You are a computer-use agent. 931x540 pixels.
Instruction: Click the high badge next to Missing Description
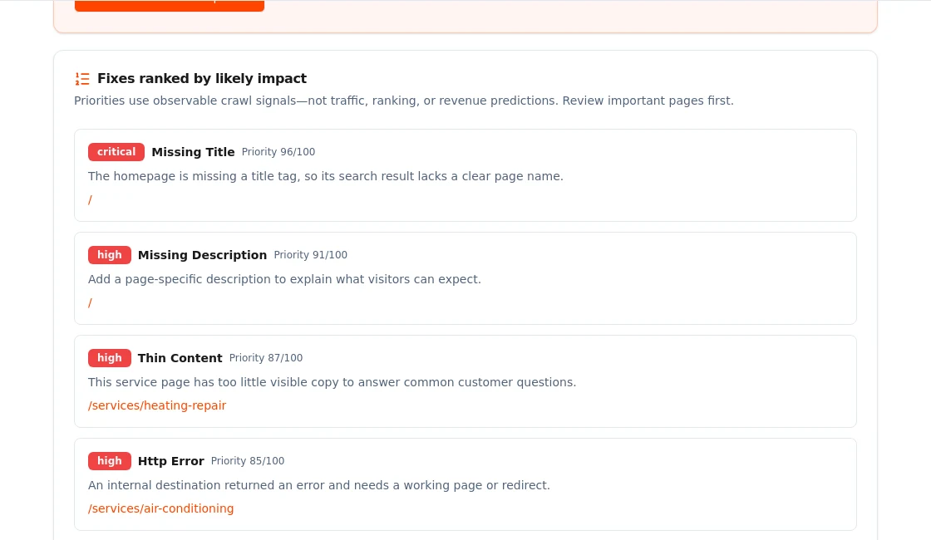(x=110, y=255)
